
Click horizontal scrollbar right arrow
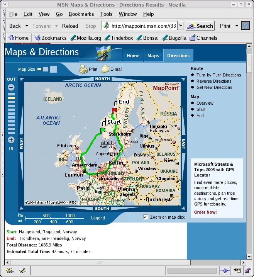[x=243, y=262]
